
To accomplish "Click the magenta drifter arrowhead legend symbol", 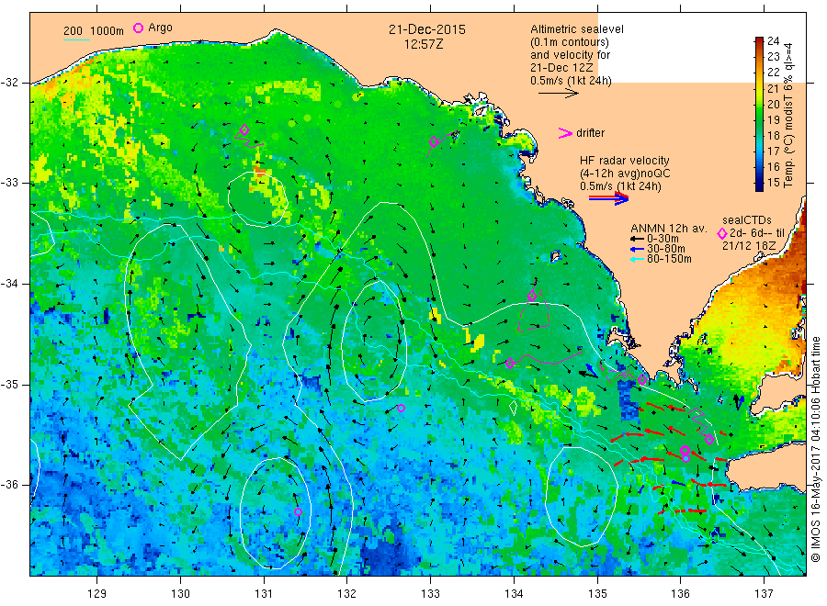I will (x=565, y=133).
